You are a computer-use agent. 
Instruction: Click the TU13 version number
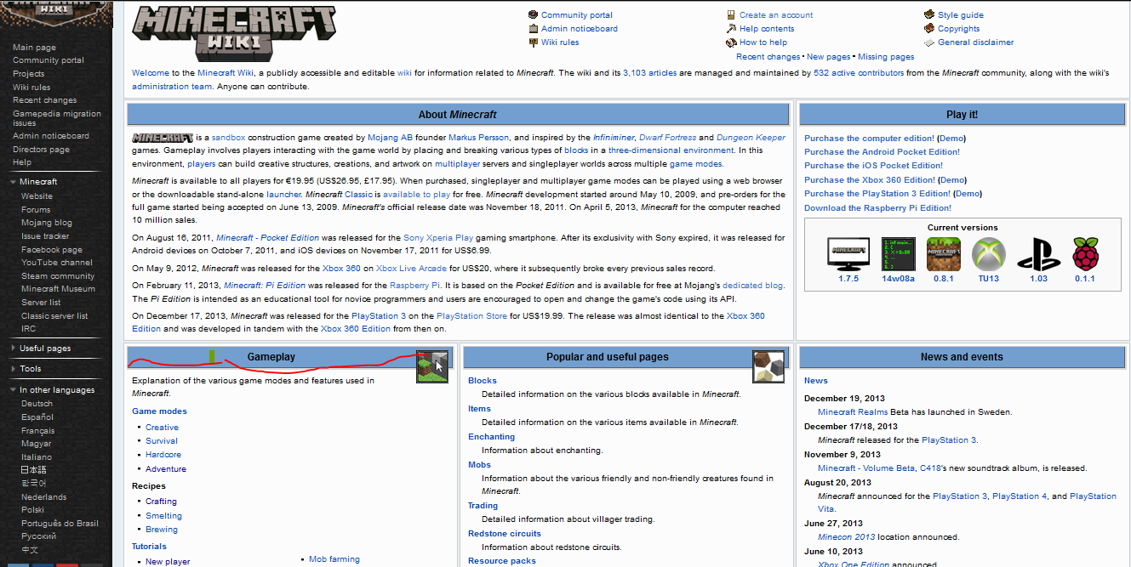(989, 279)
